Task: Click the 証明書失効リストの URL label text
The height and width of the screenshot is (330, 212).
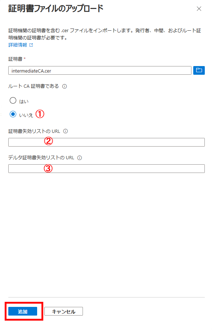Action: tap(34, 131)
